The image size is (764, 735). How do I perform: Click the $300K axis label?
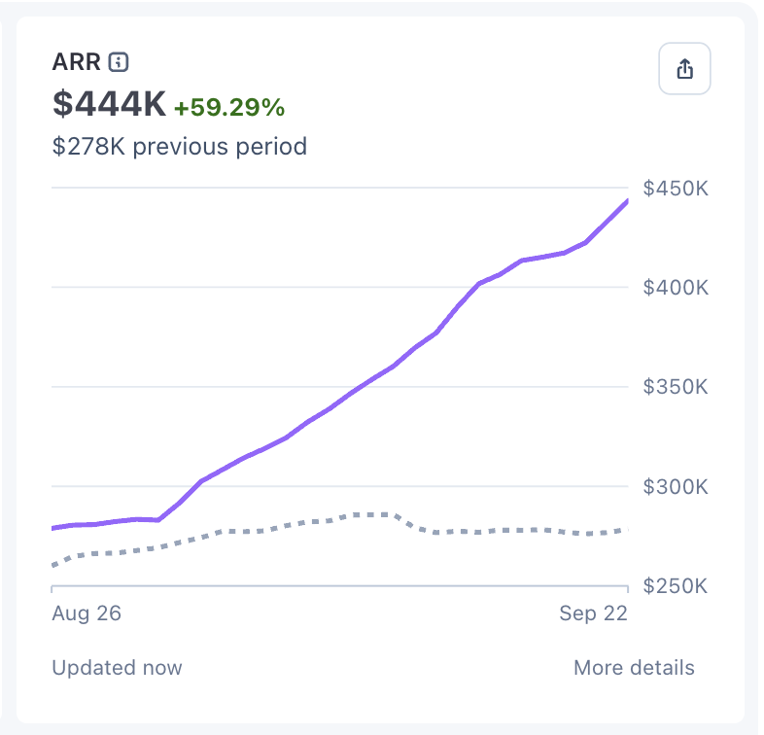tap(676, 486)
